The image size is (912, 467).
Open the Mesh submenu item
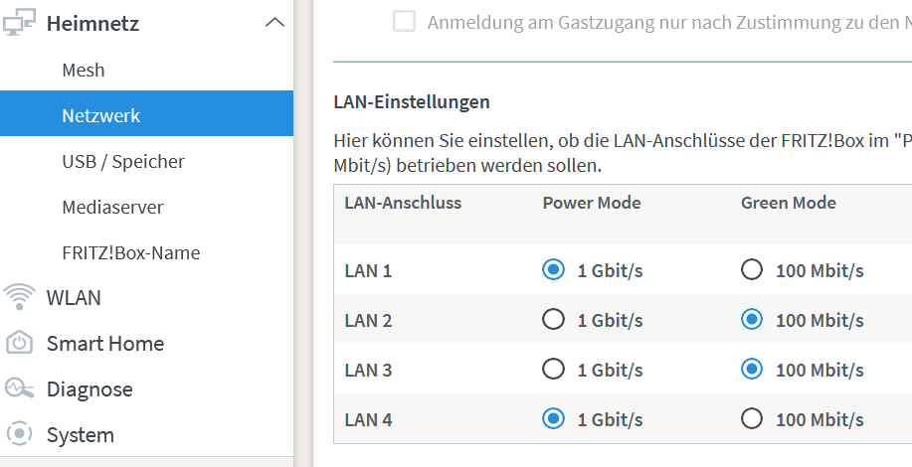point(84,70)
